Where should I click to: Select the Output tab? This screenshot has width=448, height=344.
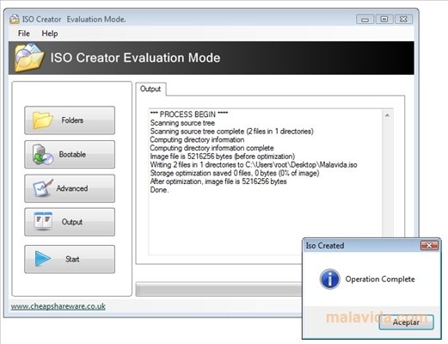point(150,89)
